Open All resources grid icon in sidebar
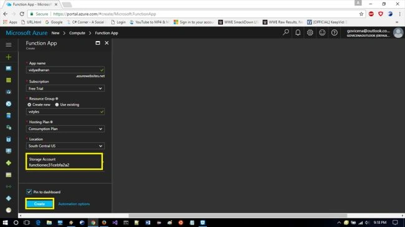Viewport: 405px width, 227px height. pyautogui.click(x=9, y=80)
